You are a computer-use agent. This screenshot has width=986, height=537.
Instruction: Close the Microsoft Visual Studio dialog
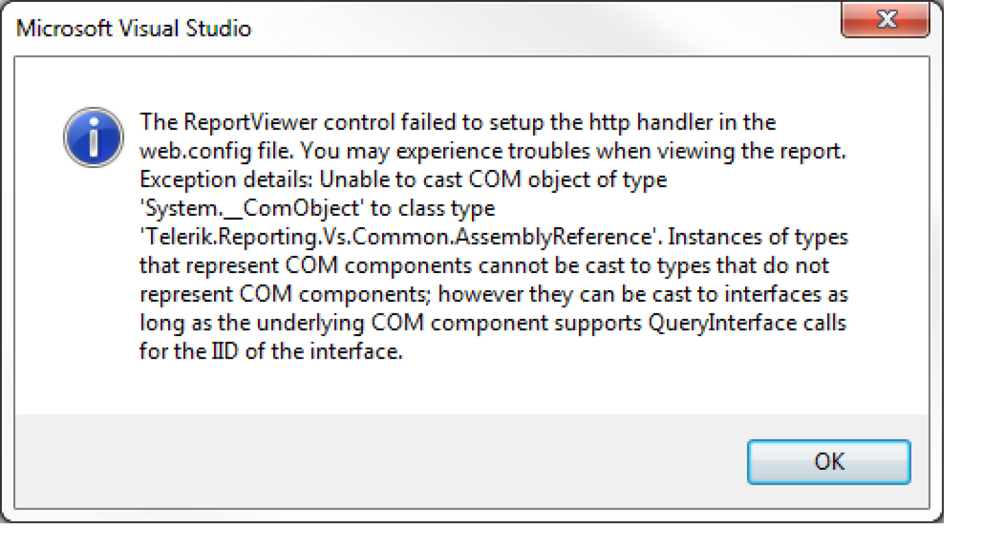click(885, 20)
